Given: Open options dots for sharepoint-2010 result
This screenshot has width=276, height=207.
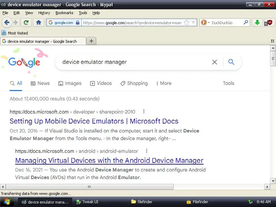Looking at the screenshot, I should pyautogui.click(x=144, y=111).
